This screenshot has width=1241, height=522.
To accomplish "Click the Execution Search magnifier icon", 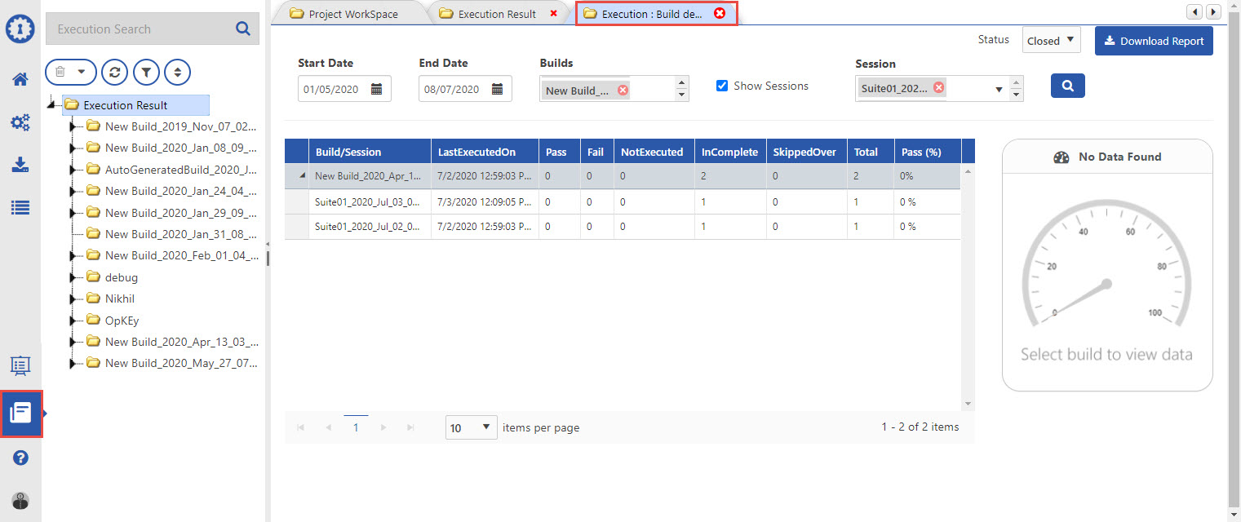I will click(x=242, y=29).
